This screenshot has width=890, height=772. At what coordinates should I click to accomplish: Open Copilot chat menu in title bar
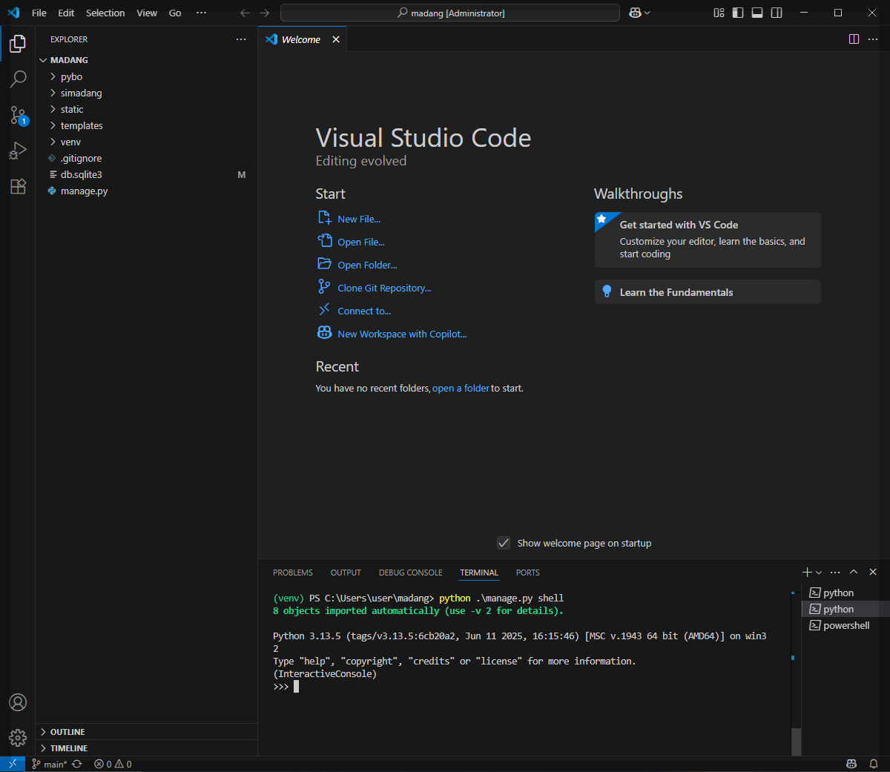click(639, 13)
